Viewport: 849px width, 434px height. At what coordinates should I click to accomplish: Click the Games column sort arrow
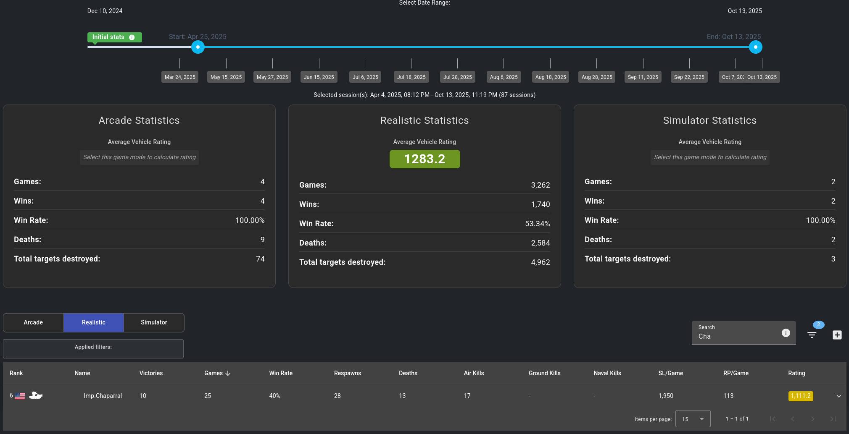click(x=228, y=373)
